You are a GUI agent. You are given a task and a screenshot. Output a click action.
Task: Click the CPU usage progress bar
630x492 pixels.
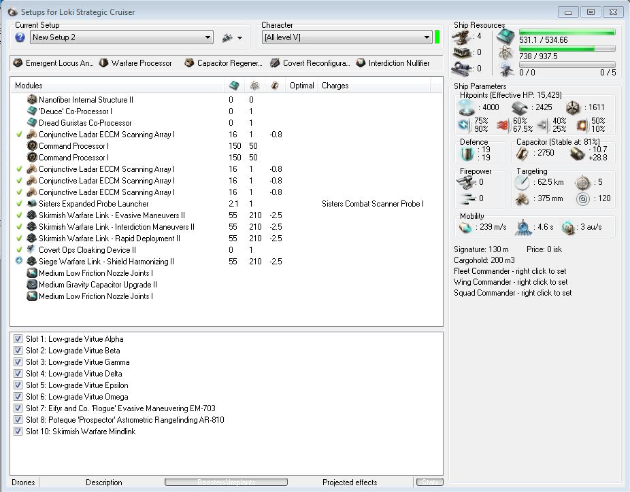tap(567, 32)
